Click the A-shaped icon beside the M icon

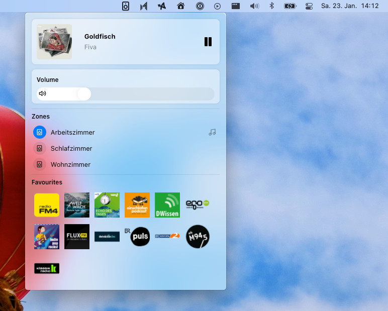coord(162,6)
